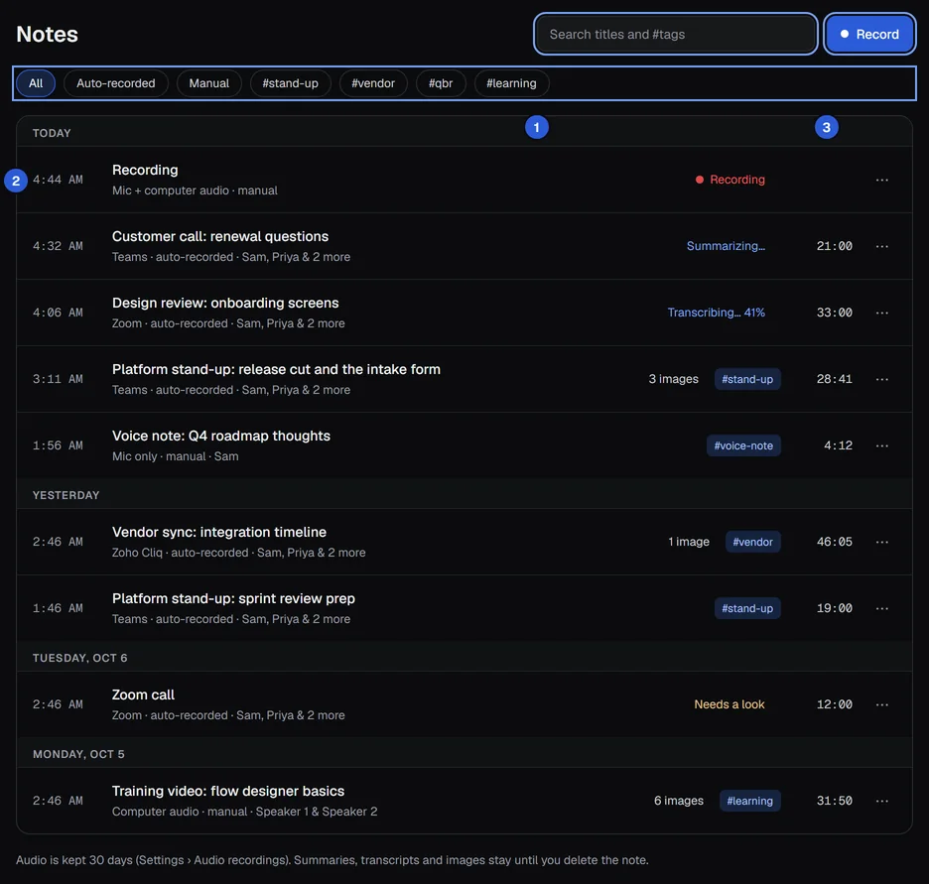Image resolution: width=929 pixels, height=884 pixels.
Task: Click #learning tag on Training video row
Action: [749, 801]
